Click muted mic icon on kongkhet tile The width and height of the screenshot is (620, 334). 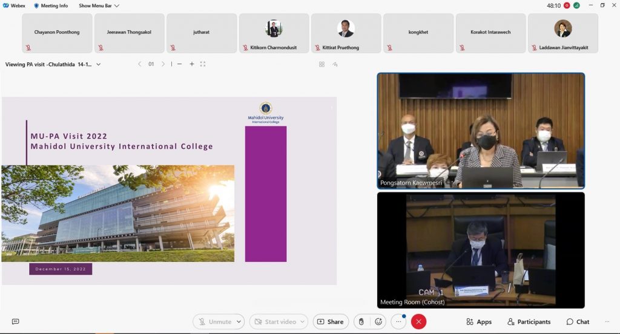pyautogui.click(x=389, y=48)
